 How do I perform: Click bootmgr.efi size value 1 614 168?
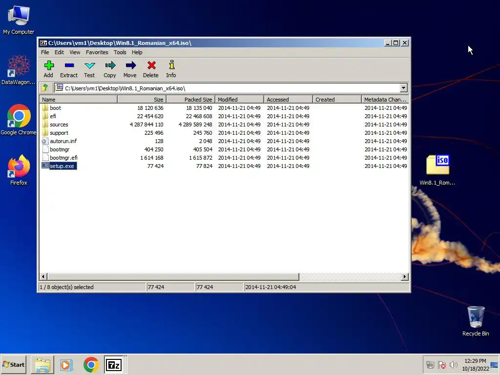(x=152, y=158)
